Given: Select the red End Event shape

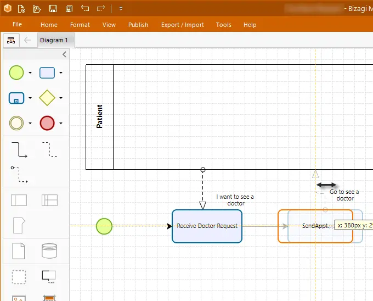Looking at the screenshot, I should [x=47, y=123].
